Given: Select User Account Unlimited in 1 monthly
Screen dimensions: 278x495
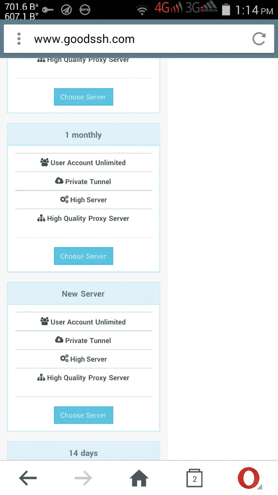Looking at the screenshot, I should pyautogui.click(x=88, y=163).
